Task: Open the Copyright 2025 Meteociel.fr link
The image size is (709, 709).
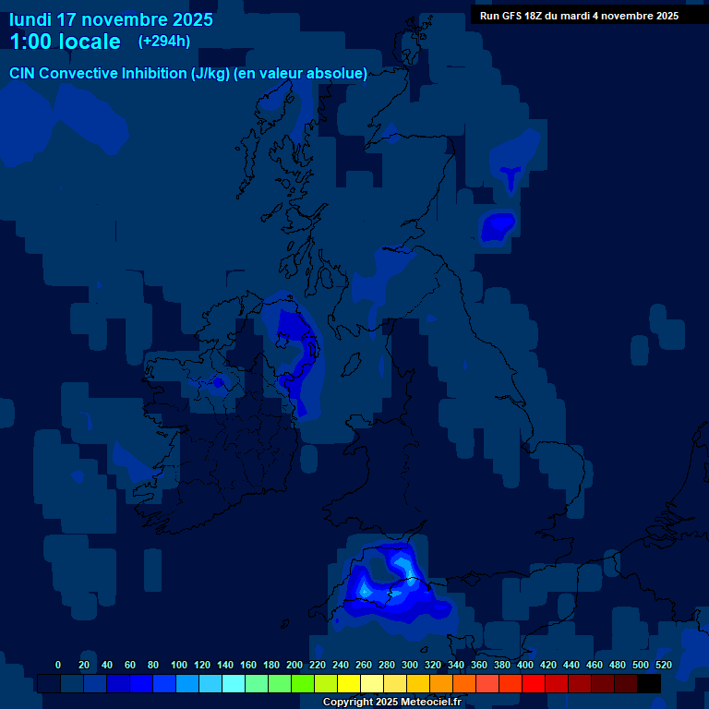Action: [391, 702]
